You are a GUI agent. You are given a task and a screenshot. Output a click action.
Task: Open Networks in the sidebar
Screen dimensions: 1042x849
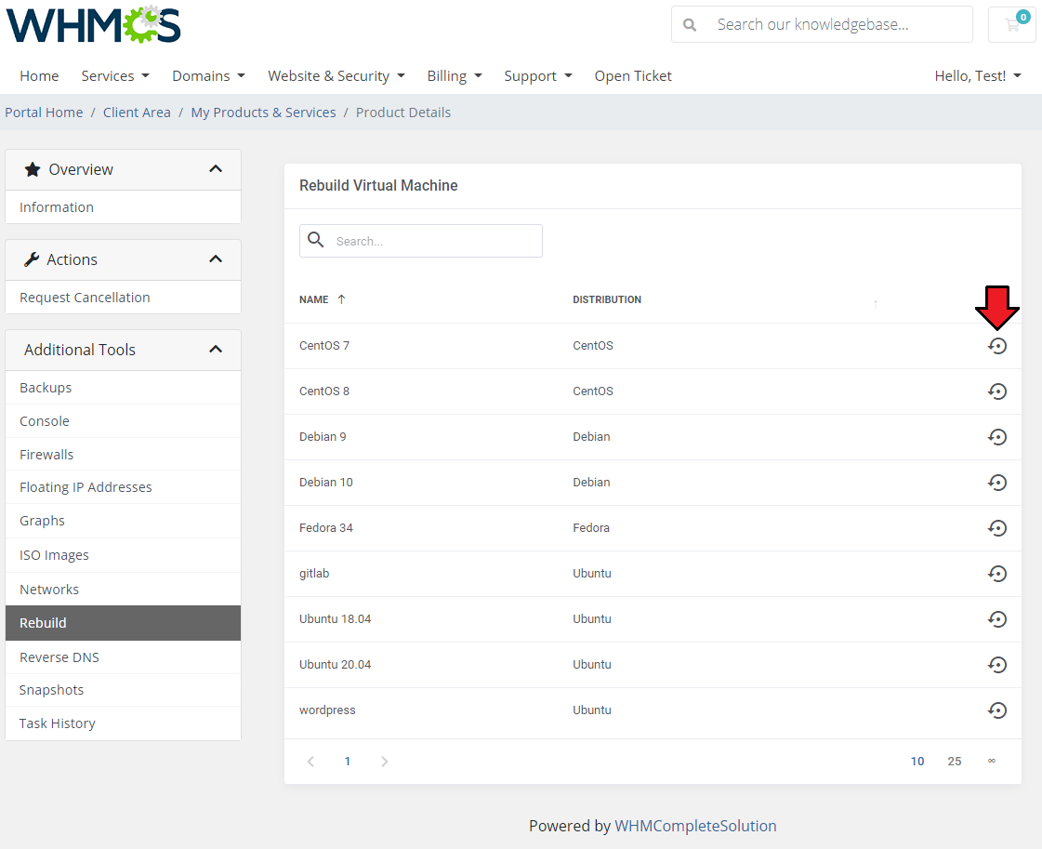point(123,589)
